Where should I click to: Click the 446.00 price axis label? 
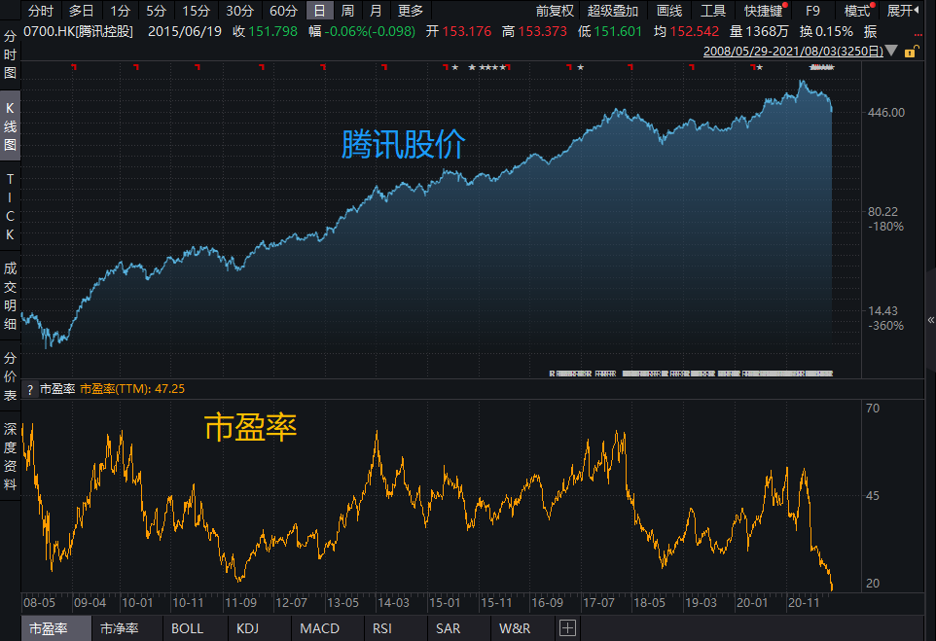(x=885, y=113)
